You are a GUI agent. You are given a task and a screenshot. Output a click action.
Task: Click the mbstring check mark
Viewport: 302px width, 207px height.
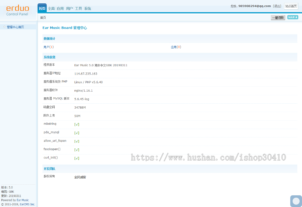pos(77,124)
